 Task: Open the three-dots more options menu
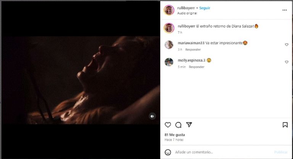(x=284, y=10)
